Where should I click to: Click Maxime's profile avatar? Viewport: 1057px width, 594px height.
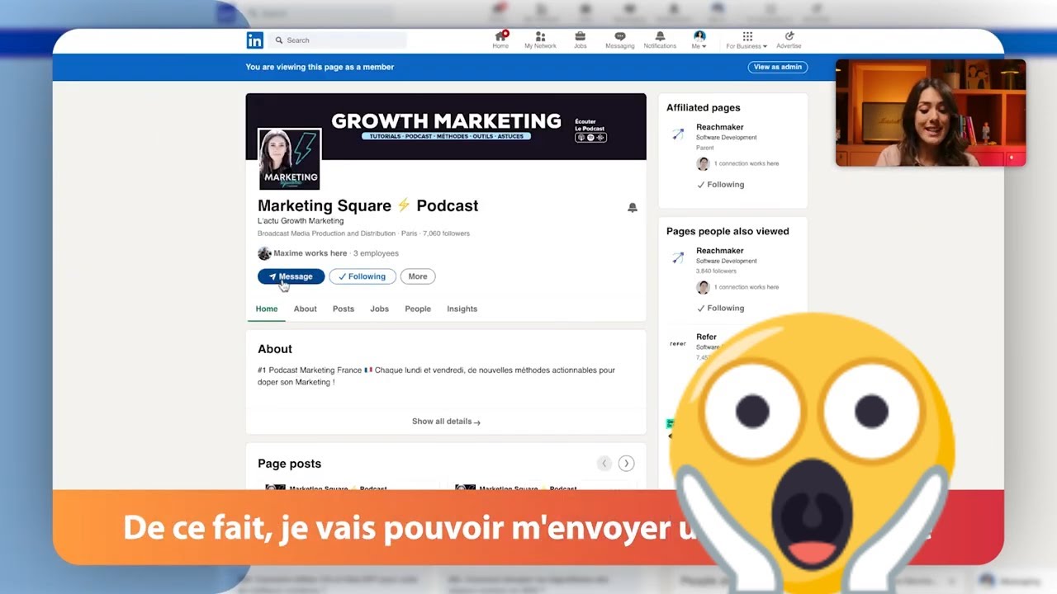pos(264,253)
